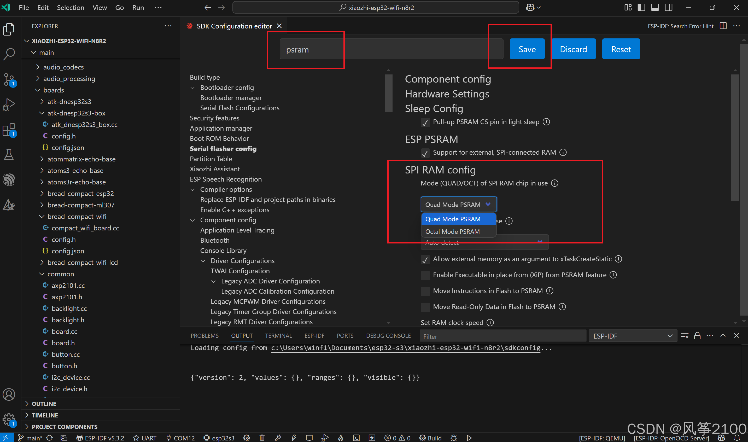Open ESP-IDF output channel dropdown
Viewport: 748px width, 442px height.
[x=633, y=336]
